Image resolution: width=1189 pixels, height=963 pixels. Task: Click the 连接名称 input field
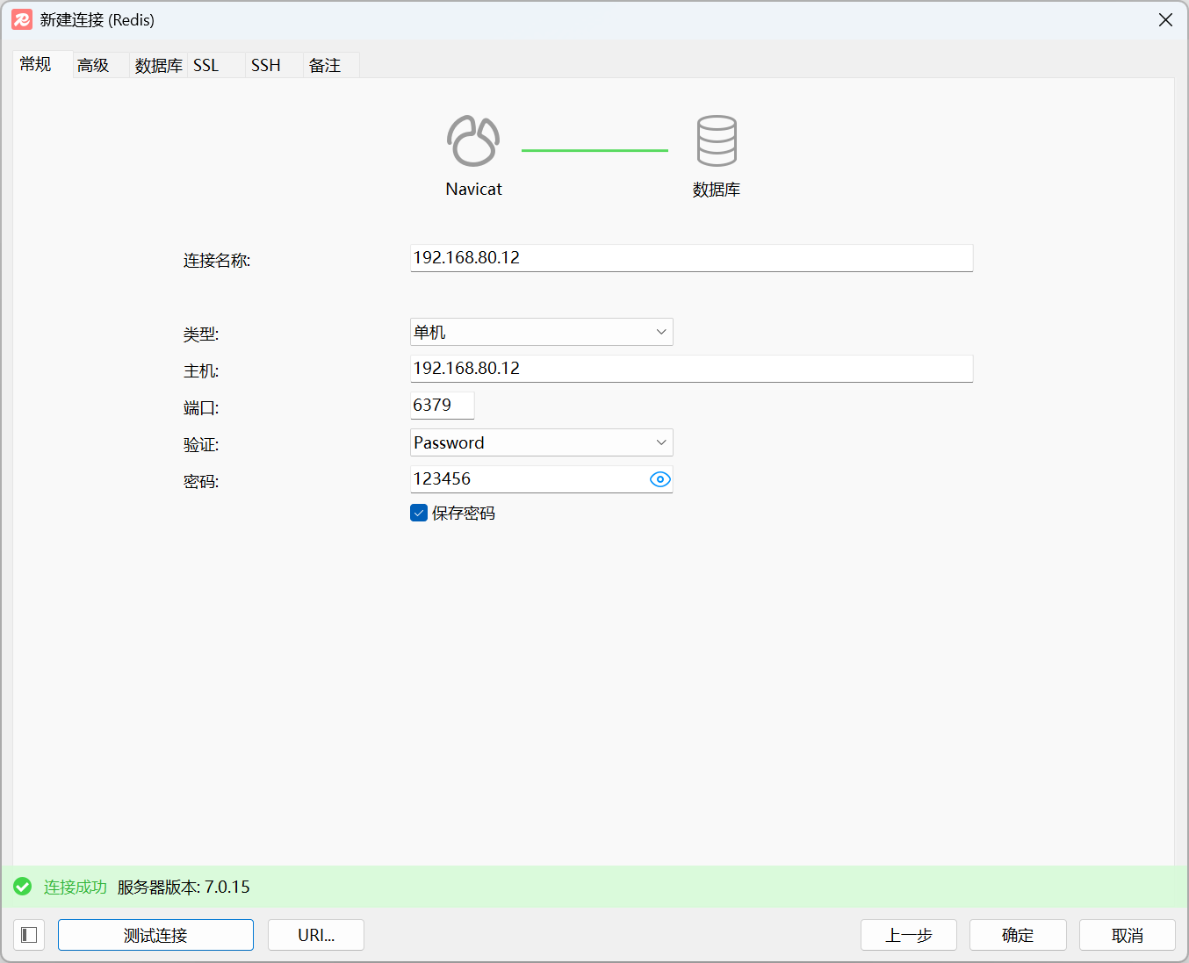[691, 258]
